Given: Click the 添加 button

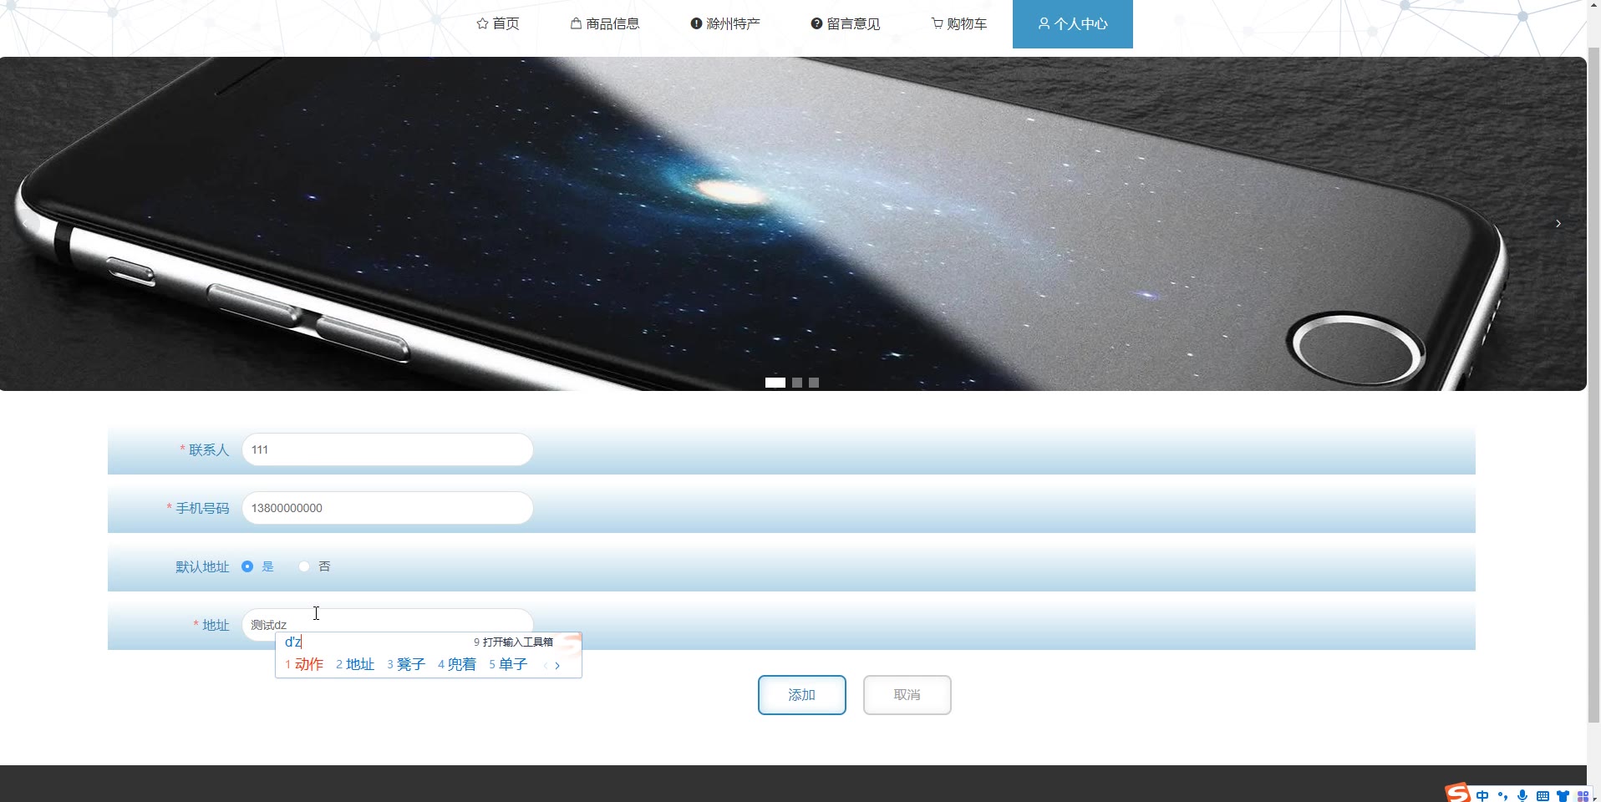Looking at the screenshot, I should [x=802, y=695].
